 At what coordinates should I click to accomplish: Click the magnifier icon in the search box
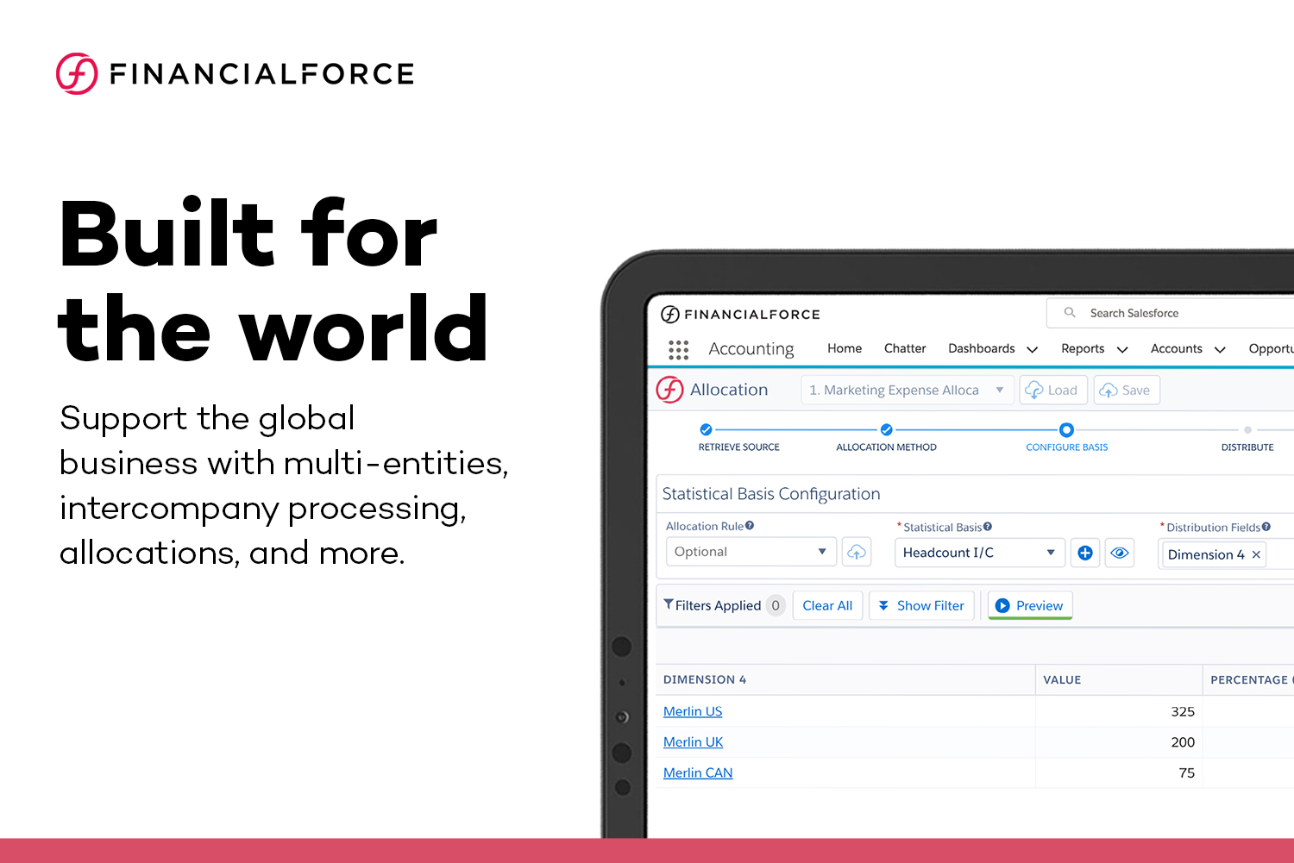pos(1070,313)
